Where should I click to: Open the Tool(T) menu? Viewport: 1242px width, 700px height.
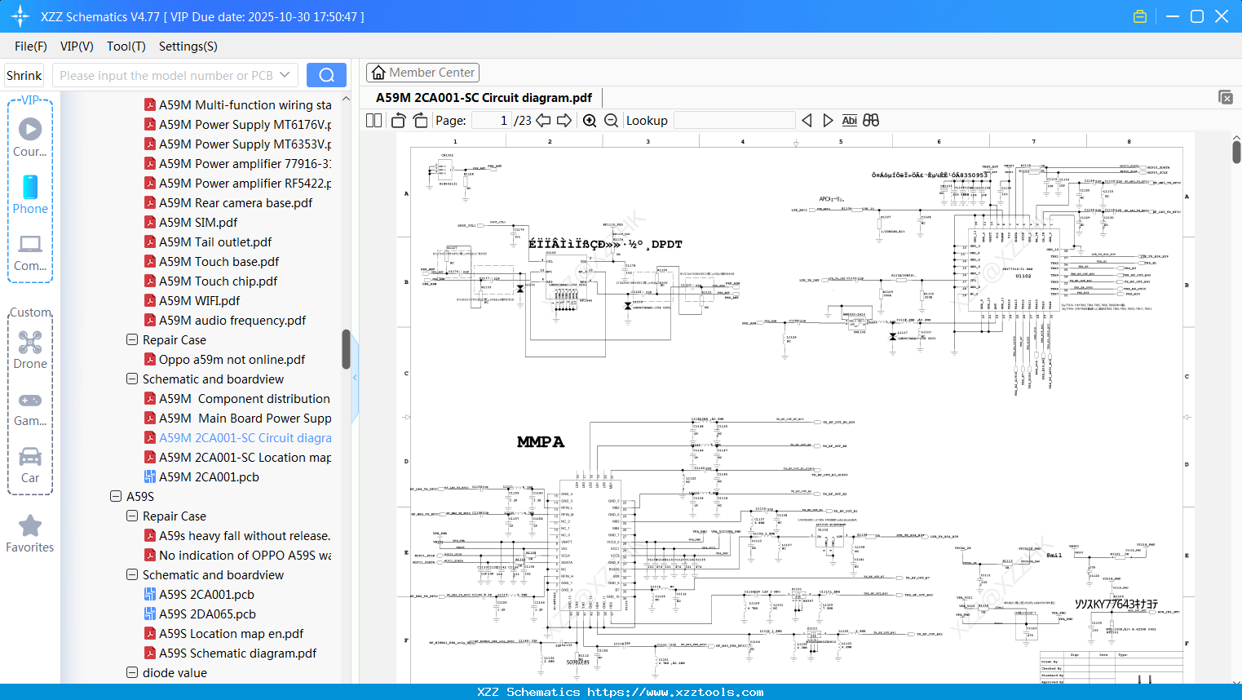click(x=126, y=47)
